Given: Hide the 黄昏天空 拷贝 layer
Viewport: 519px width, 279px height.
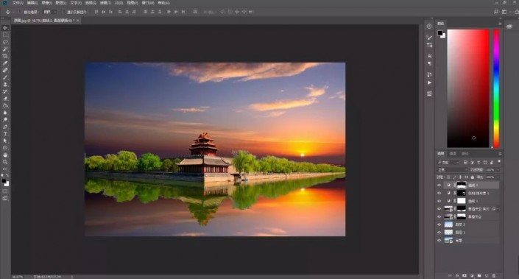Looking at the screenshot, I should pyautogui.click(x=439, y=209).
